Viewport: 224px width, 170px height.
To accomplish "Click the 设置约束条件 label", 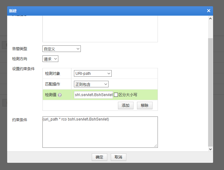I will pyautogui.click(x=23, y=69).
